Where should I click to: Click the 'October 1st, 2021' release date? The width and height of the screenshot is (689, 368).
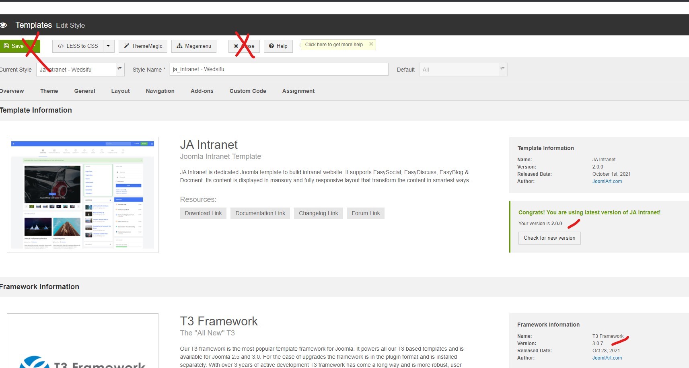coord(611,174)
